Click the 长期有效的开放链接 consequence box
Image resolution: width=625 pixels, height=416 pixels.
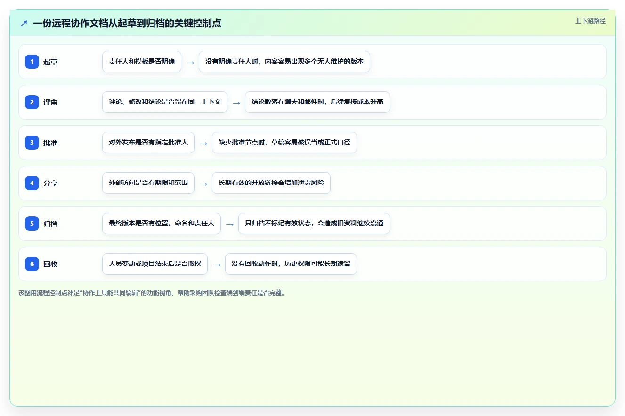[x=271, y=183]
